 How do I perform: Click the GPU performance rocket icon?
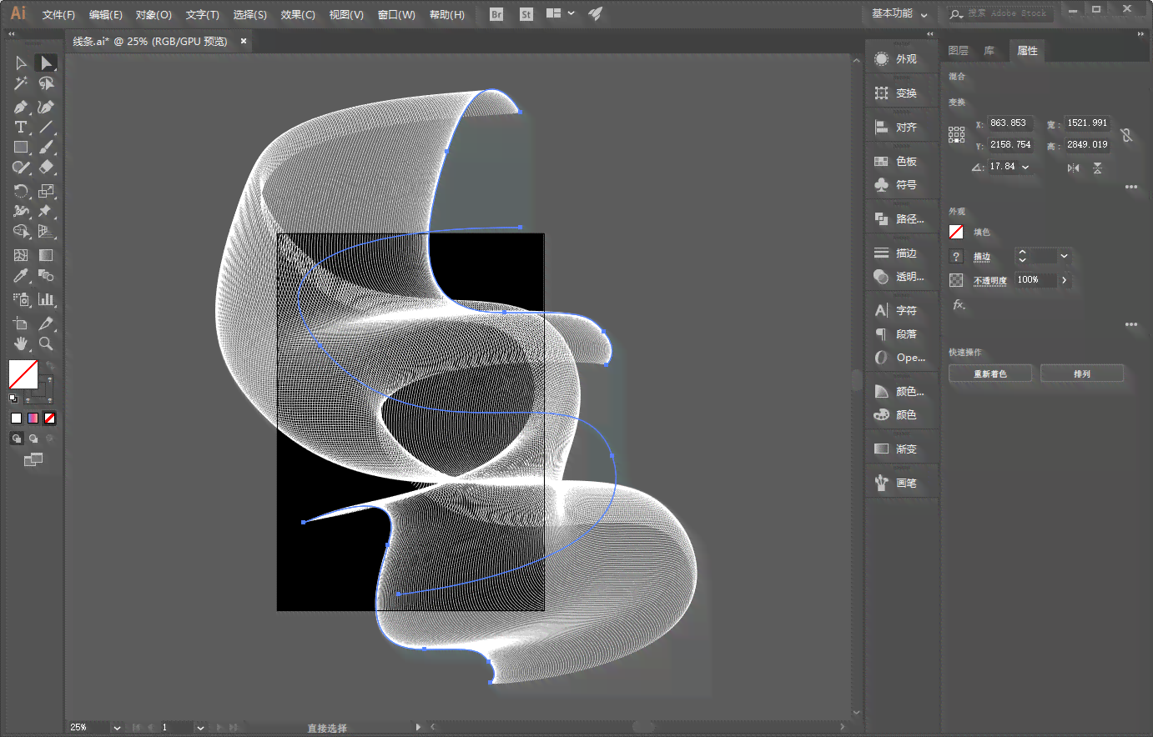[595, 13]
